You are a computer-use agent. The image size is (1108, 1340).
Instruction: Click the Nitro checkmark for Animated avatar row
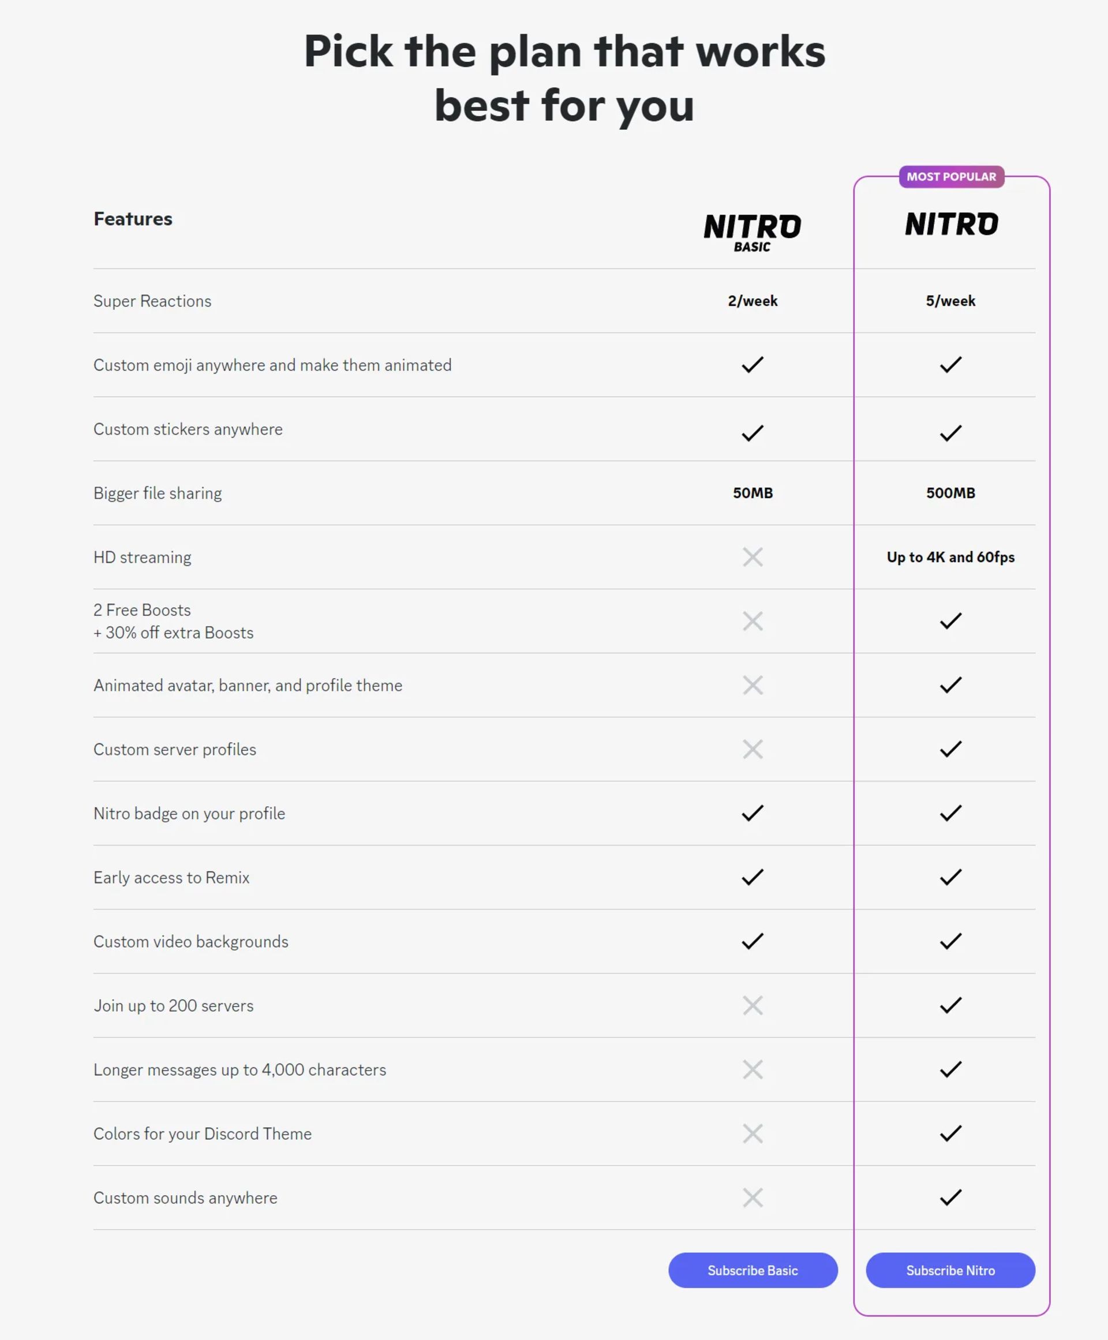pos(950,684)
